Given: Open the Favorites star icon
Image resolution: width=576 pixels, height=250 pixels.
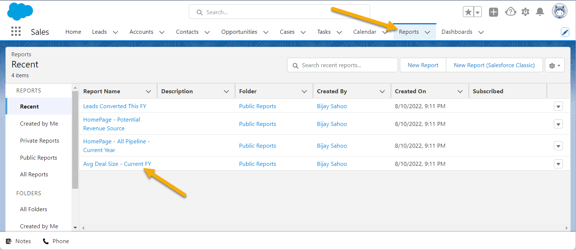Looking at the screenshot, I should 468,12.
